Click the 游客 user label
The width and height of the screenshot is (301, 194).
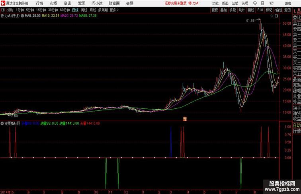(x=288, y=3)
